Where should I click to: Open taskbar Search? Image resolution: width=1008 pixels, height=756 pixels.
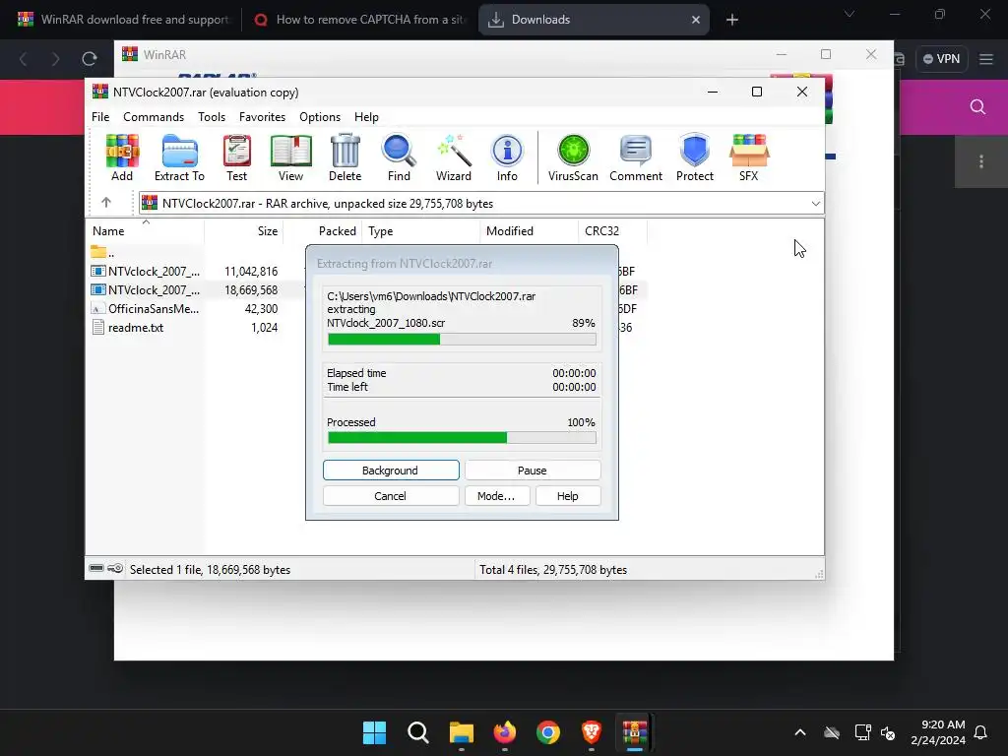(417, 732)
